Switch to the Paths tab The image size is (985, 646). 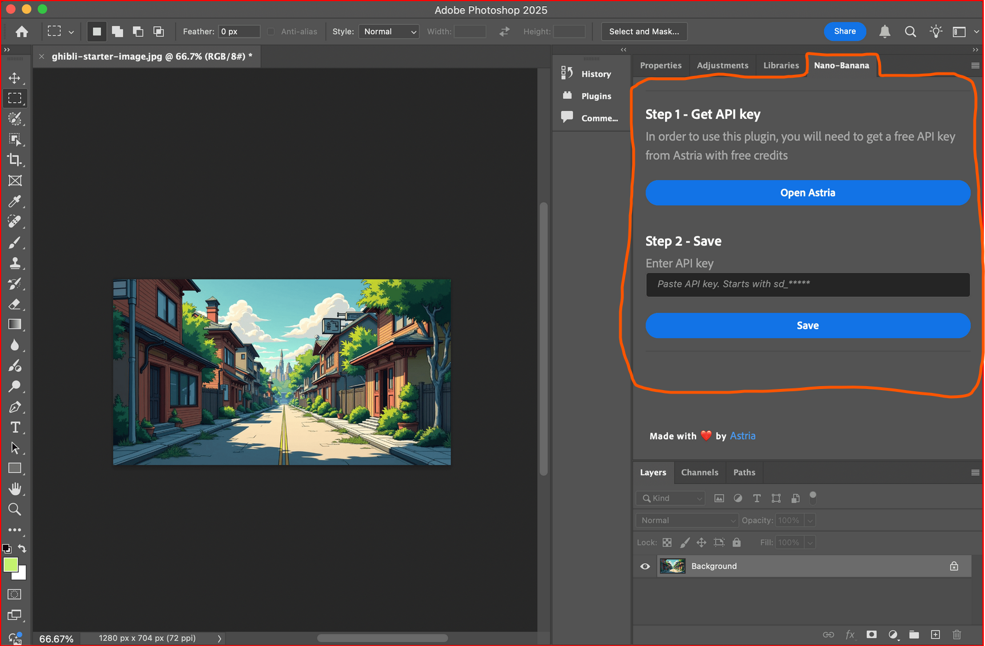pyautogui.click(x=744, y=472)
